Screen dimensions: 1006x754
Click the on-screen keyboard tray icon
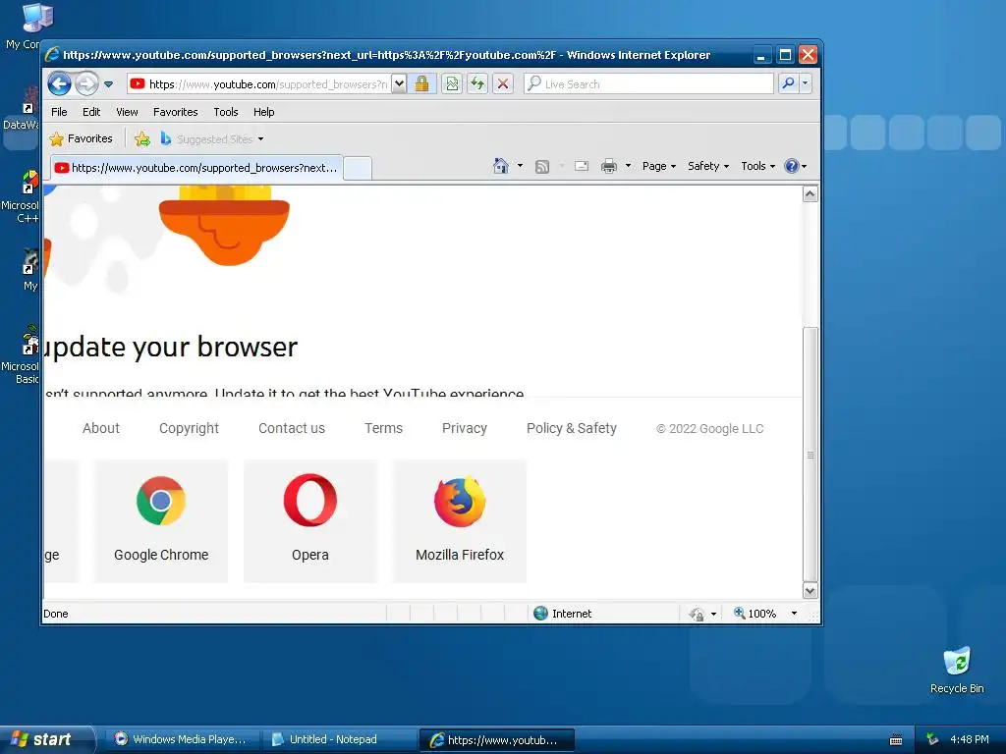point(896,740)
